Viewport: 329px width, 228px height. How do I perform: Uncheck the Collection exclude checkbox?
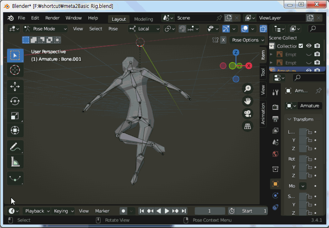click(x=301, y=46)
